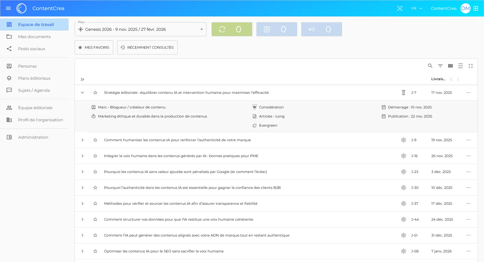This screenshot has height=262, width=484.
Task: Collapse the expanded 'Stratégie éditoriale' row
Action: click(82, 93)
